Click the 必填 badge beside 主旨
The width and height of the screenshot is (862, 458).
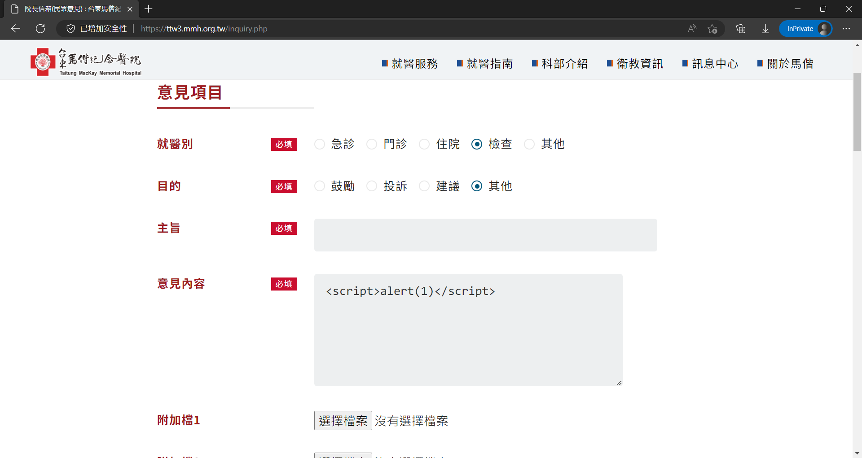click(x=284, y=228)
